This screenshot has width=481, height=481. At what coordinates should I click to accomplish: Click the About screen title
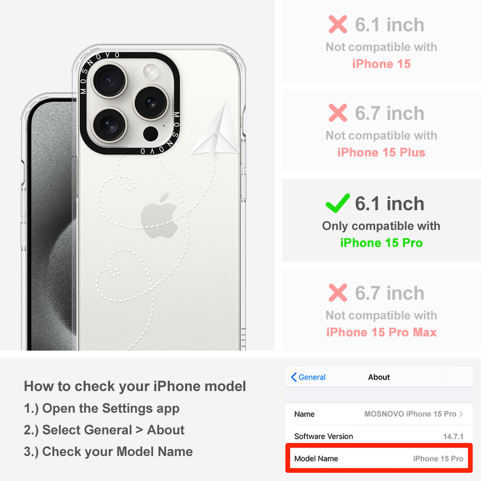click(x=379, y=377)
